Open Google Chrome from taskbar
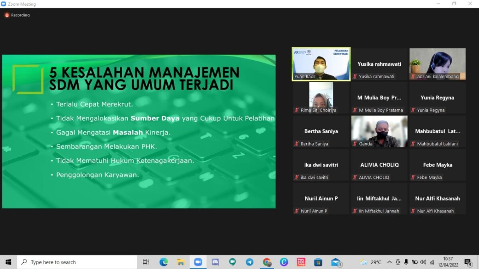 coord(267,262)
